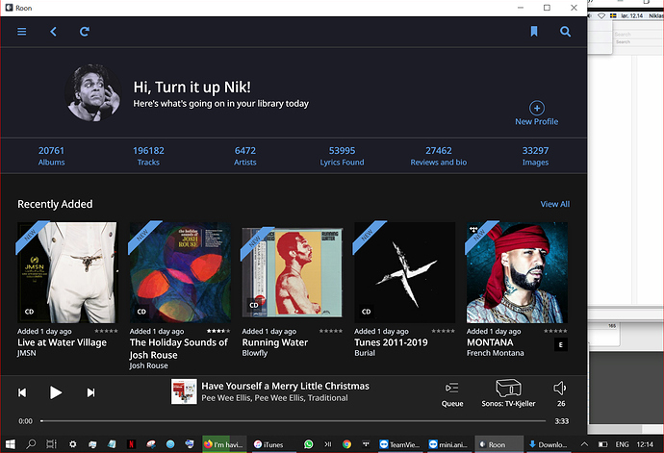
Task: Click the artist name French Montana
Action: 495,353
